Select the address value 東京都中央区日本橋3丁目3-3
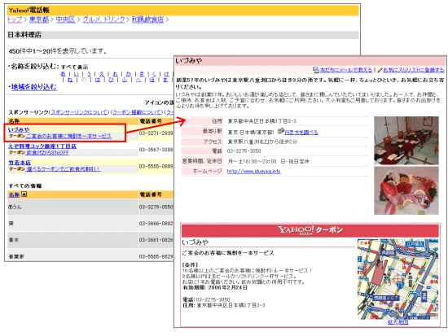This screenshot has width=448, height=336. click(261, 121)
